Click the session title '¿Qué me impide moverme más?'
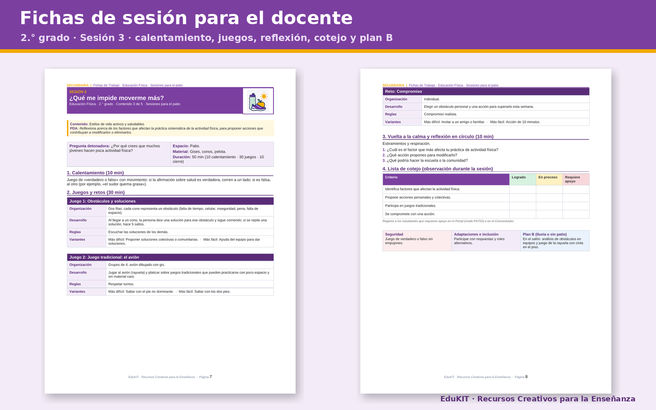656x410 pixels. pyautogui.click(x=116, y=98)
